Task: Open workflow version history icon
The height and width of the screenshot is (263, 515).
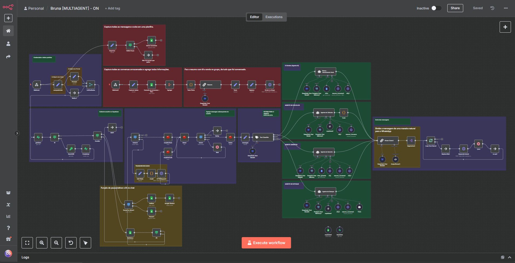Action: (x=492, y=8)
